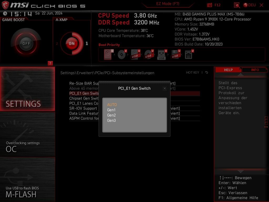Click the MSI dragon shield logo
Screen dimensions: 269x202
[x=5, y=5]
